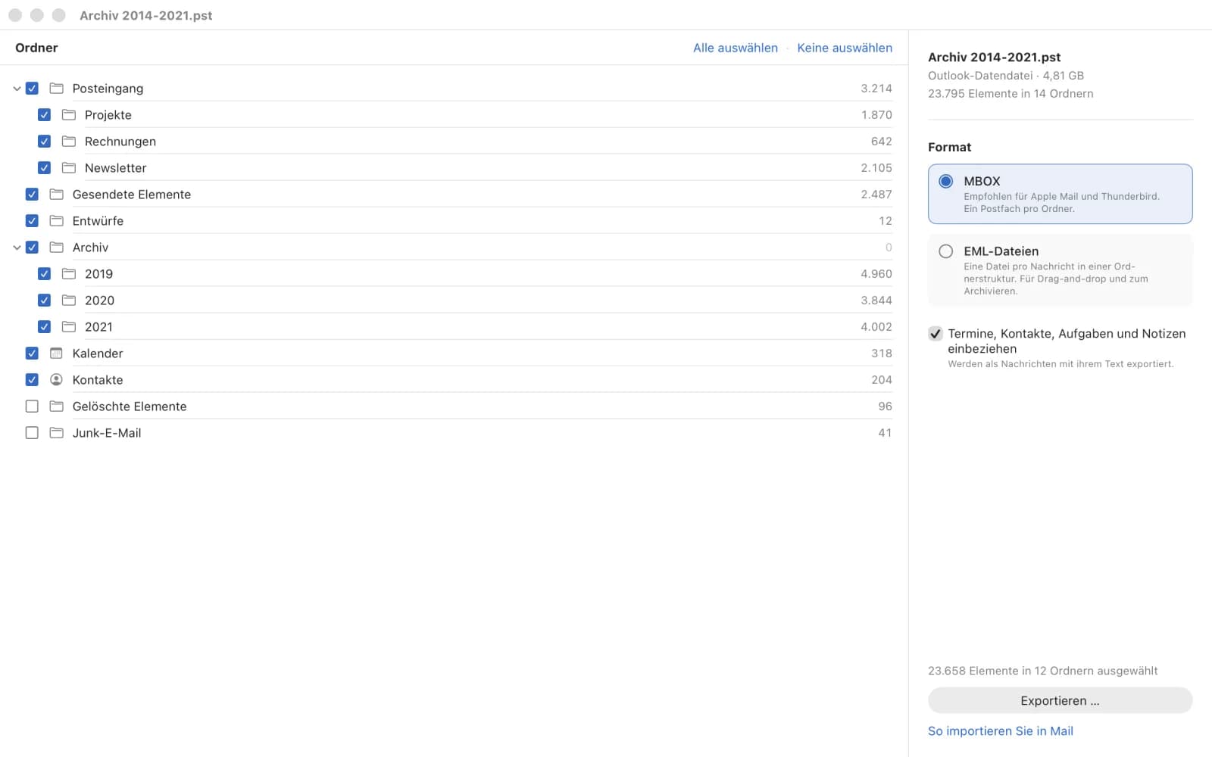Click the 23.658 Elemente ausgewählt summary text

pyautogui.click(x=1042, y=671)
